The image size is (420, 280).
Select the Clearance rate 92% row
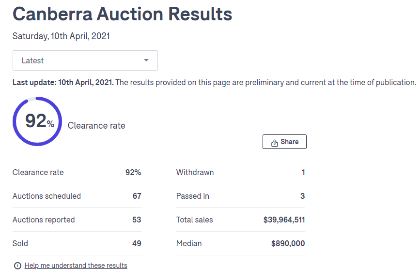click(77, 173)
